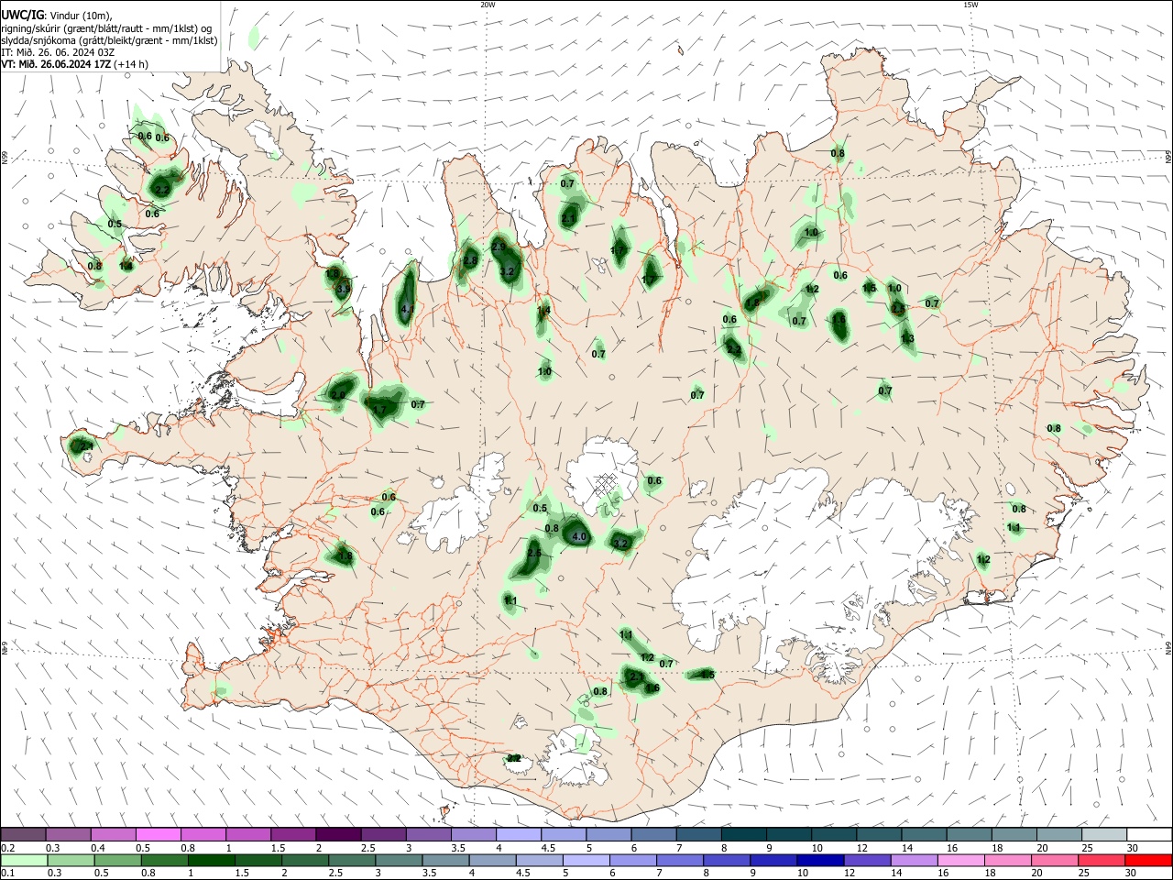This screenshot has width=1173, height=880.
Task: Click the bright pink 0.5 swatch in top legend row
Action: pos(158,834)
